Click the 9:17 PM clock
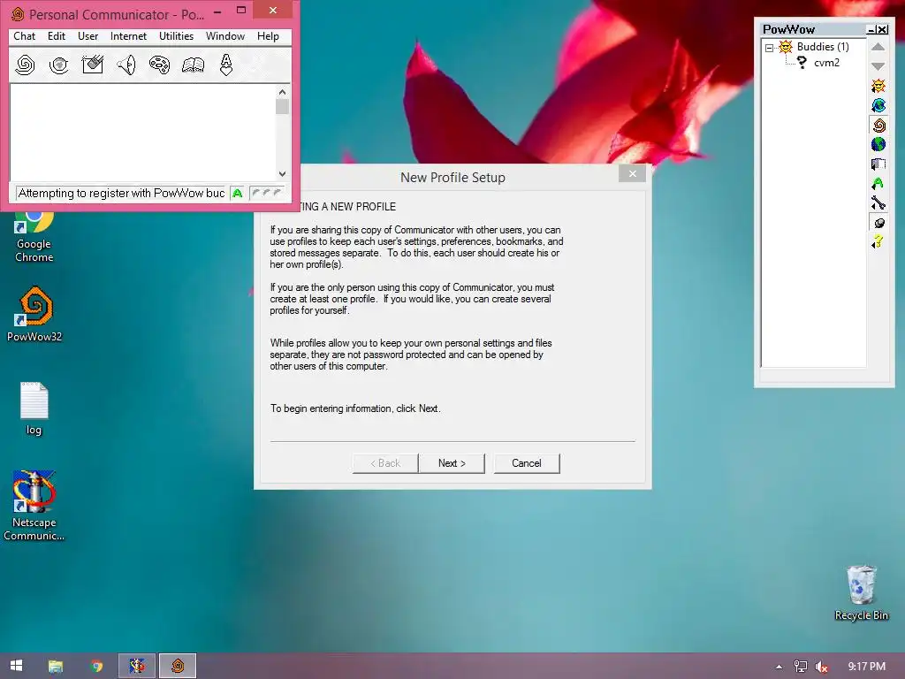This screenshot has height=679, width=905. pyautogui.click(x=866, y=667)
